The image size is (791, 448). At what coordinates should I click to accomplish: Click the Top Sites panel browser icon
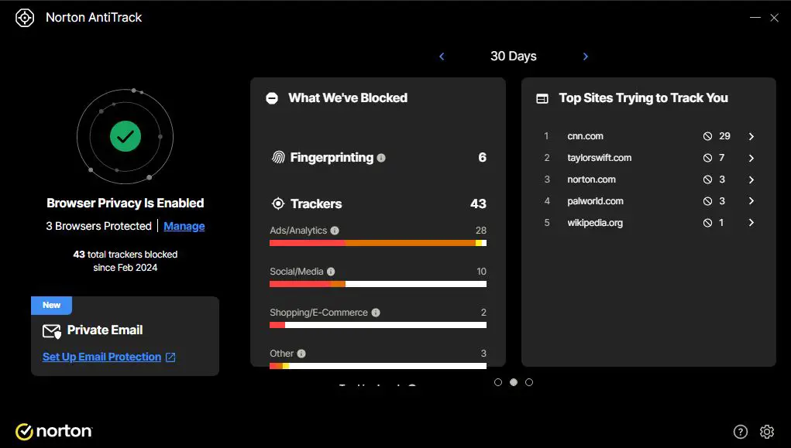pyautogui.click(x=544, y=97)
